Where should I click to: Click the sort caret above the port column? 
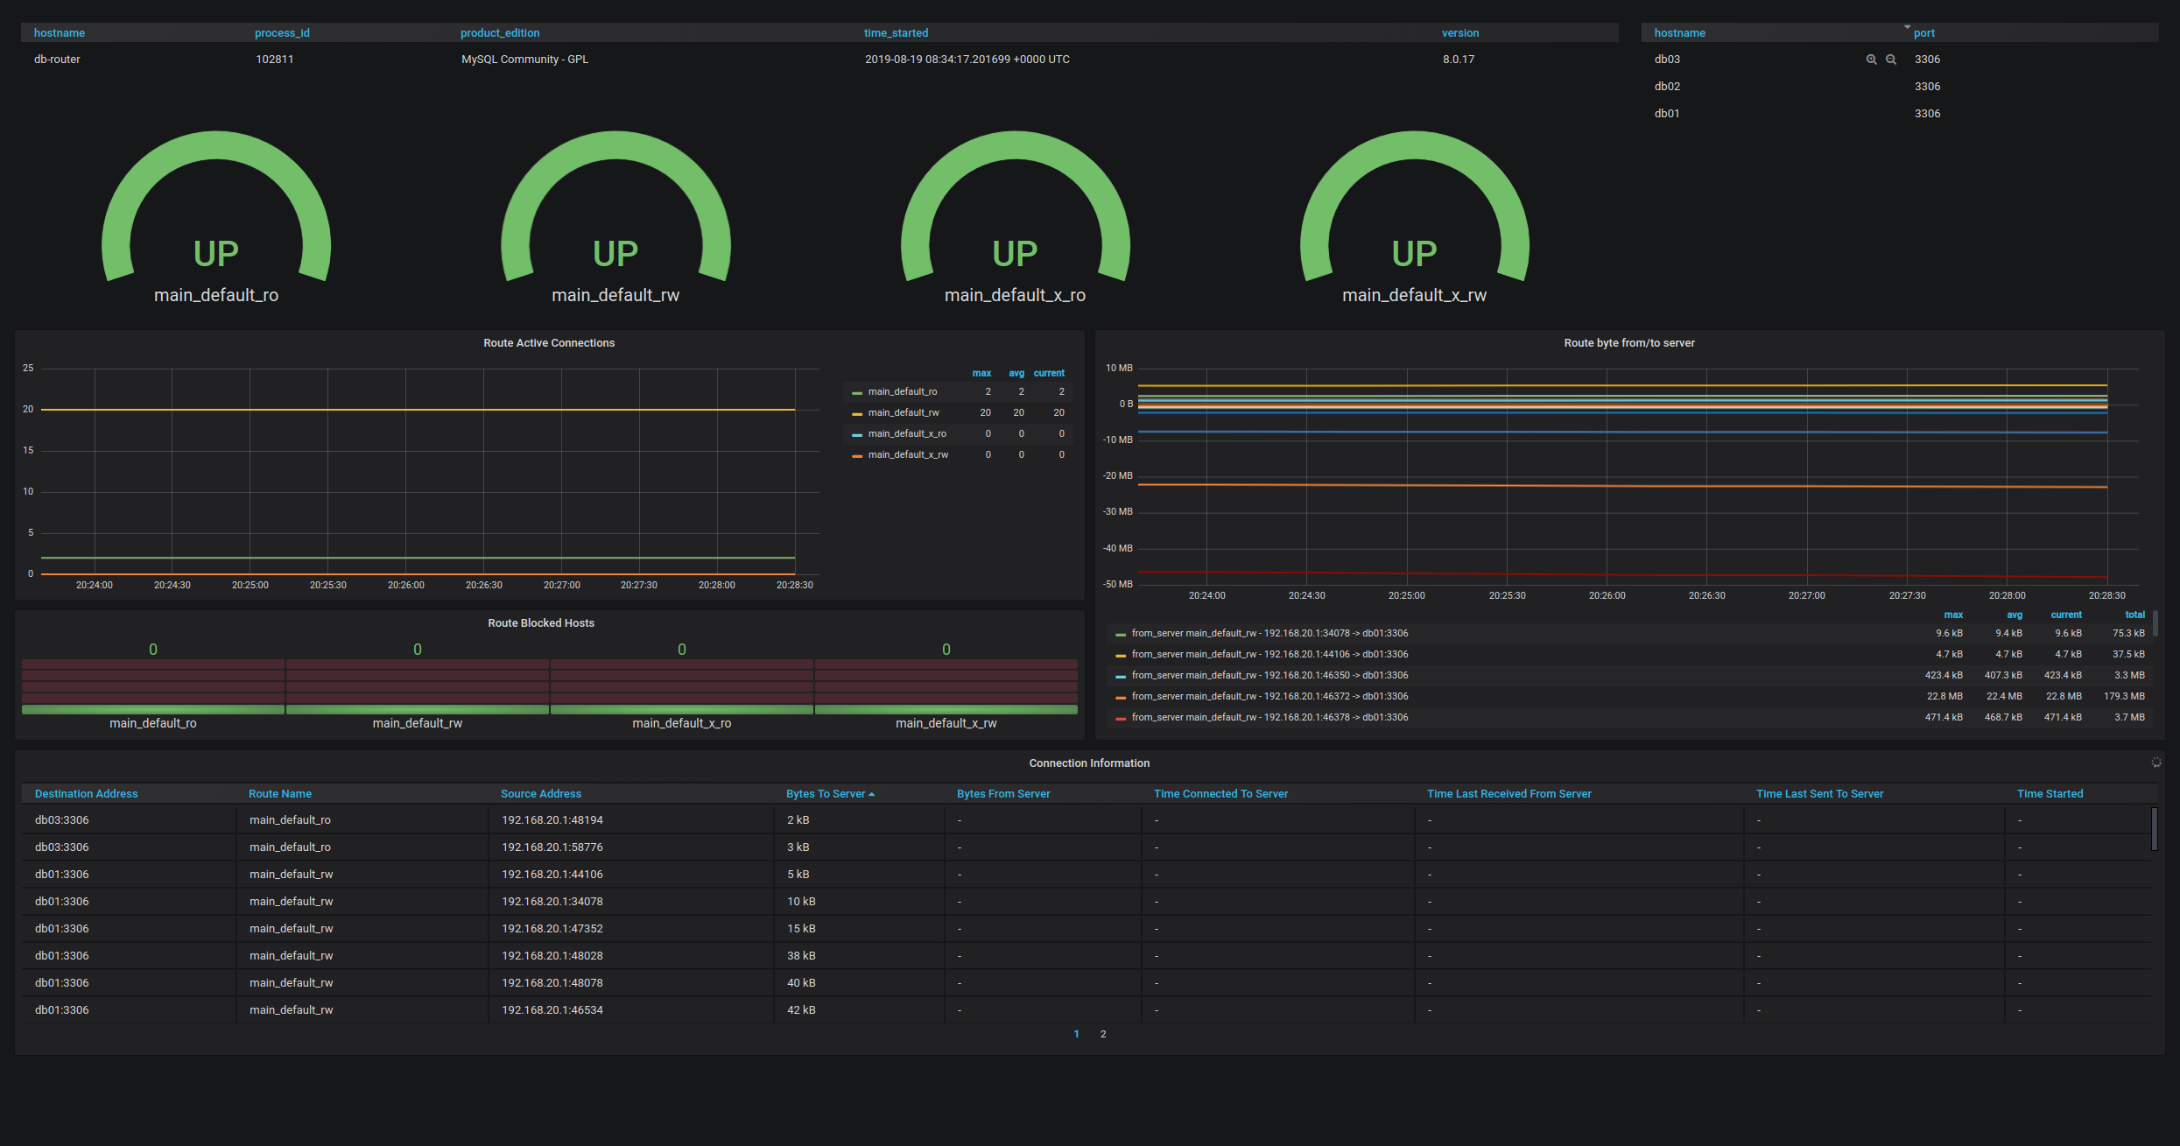tap(1907, 27)
